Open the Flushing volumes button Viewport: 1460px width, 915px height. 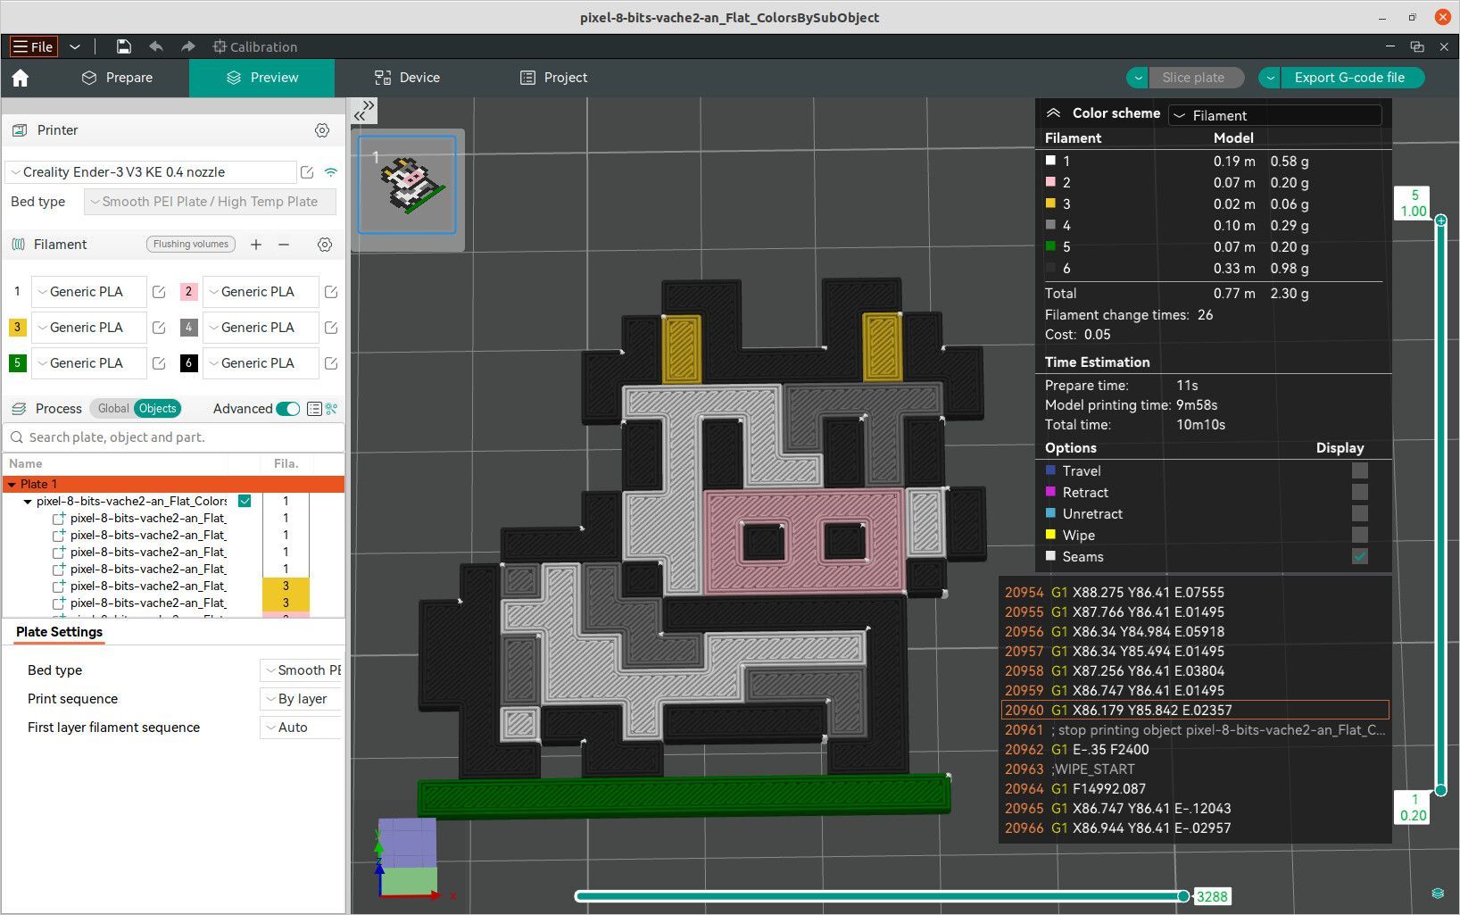(191, 244)
